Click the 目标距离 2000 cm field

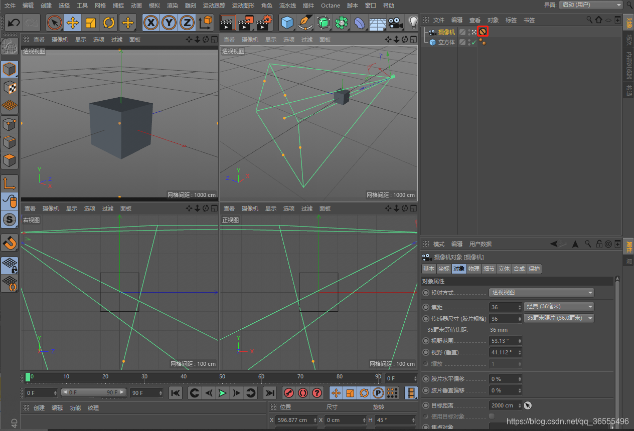tap(505, 405)
